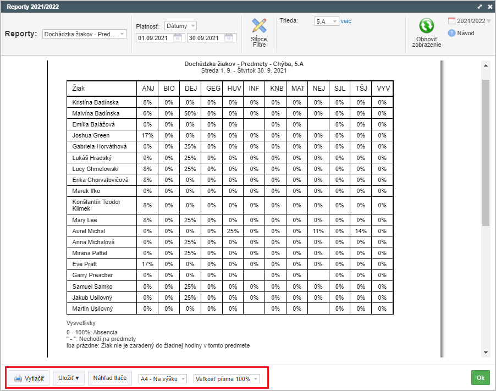This screenshot has width=496, height=391.
Task: Click the viac link next to Trieda
Action: (346, 21)
